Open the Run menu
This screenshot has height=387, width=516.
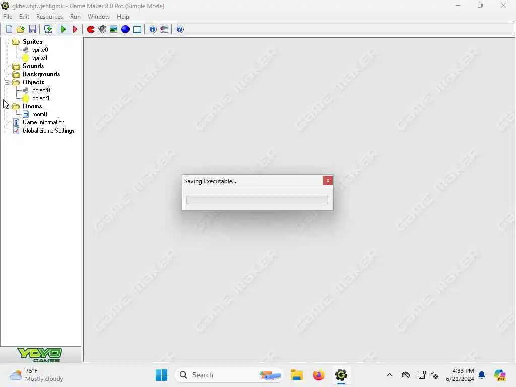[x=75, y=17]
